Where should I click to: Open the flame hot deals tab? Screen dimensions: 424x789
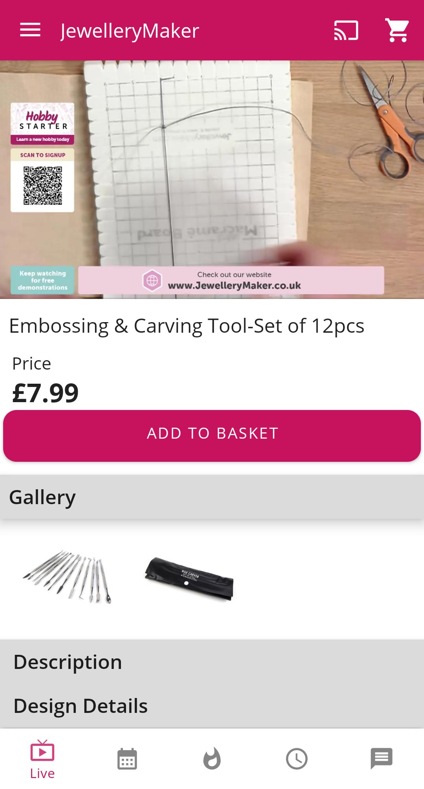(x=212, y=758)
